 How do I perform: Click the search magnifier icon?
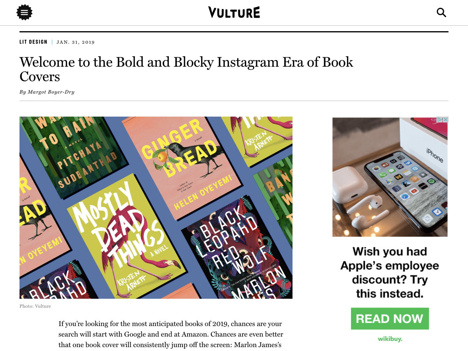(441, 12)
